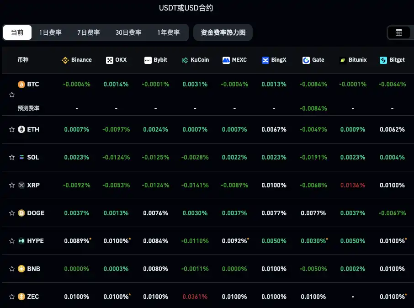Screen dimensions: 414x308
Task: Click the BingX logo icon
Action: 265,60
